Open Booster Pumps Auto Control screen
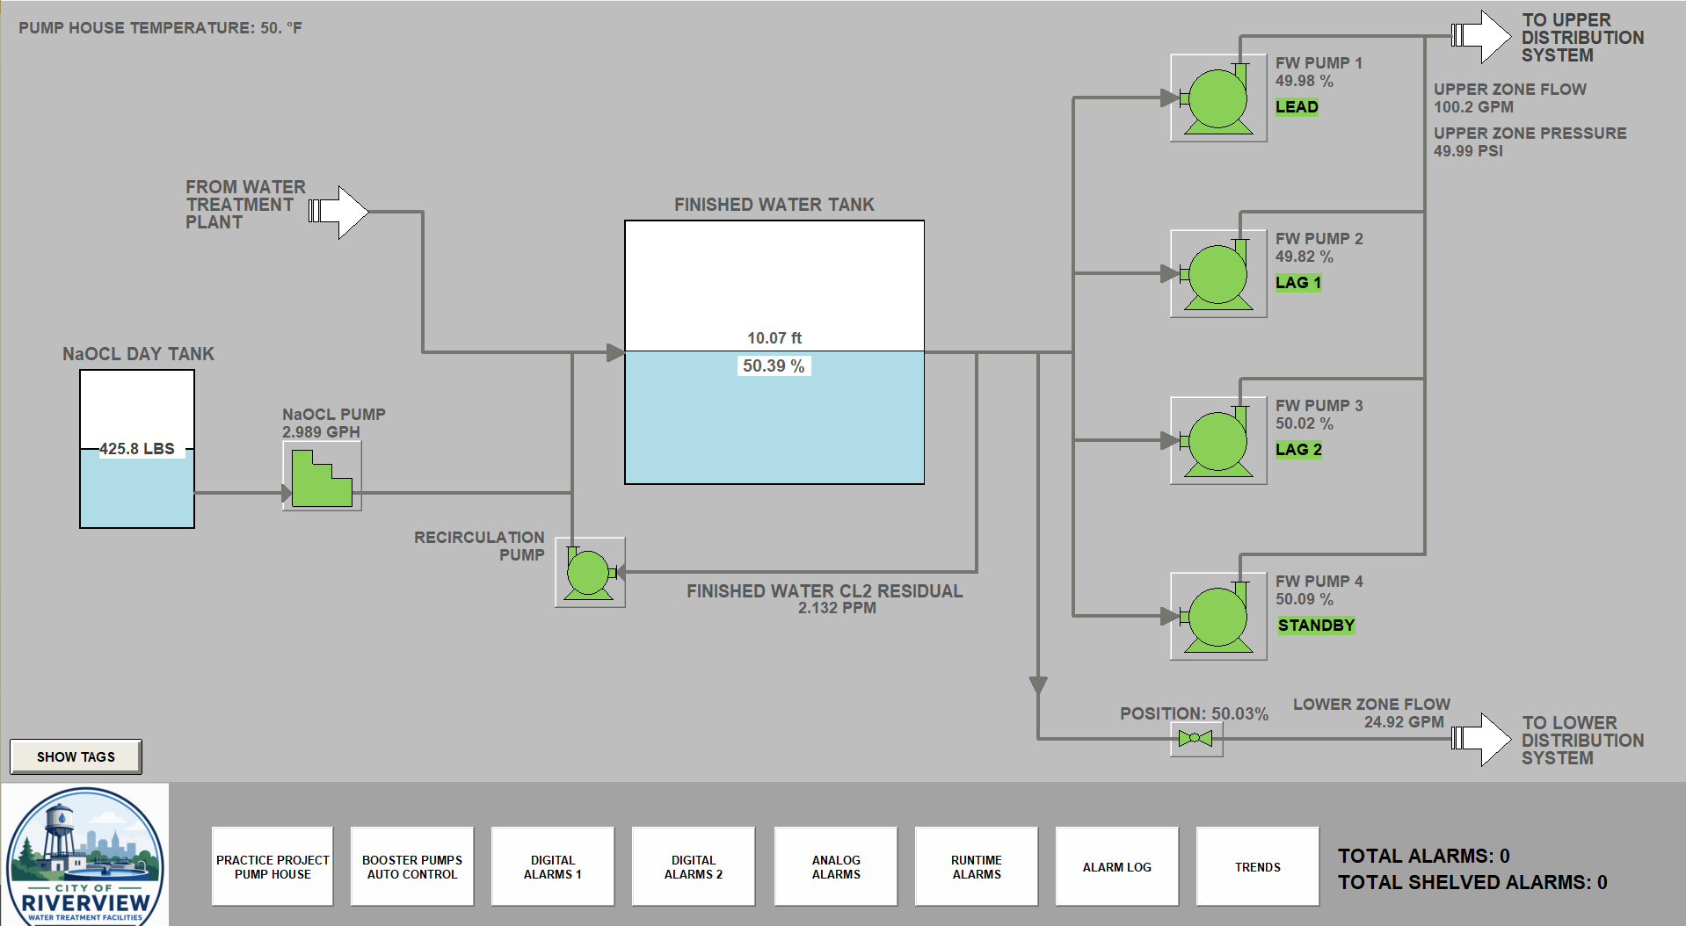The width and height of the screenshot is (1686, 926). [x=412, y=867]
